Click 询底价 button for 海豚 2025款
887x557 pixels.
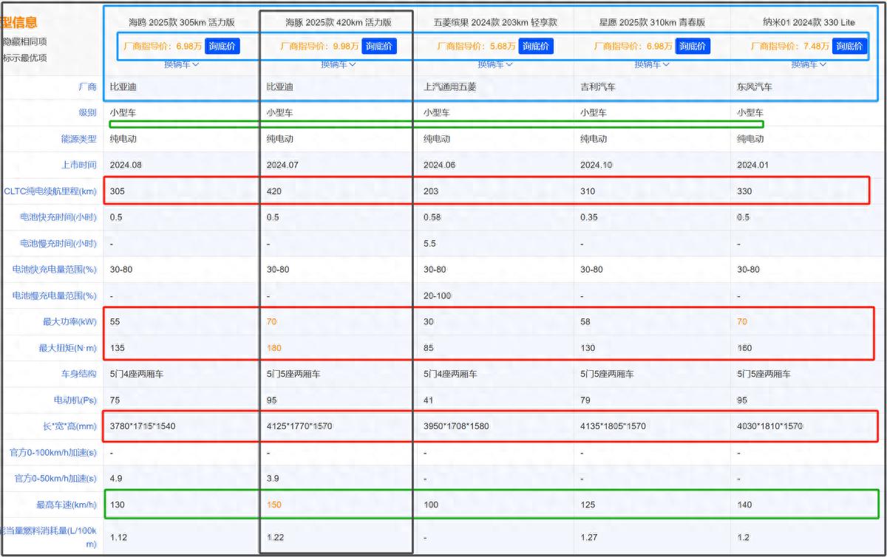tap(379, 47)
